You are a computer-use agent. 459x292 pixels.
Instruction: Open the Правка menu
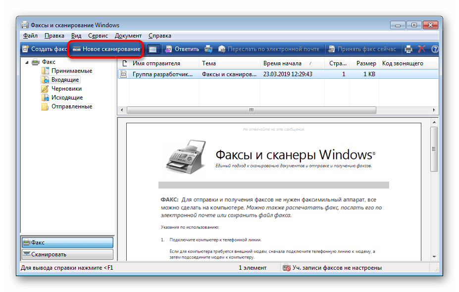[54, 36]
